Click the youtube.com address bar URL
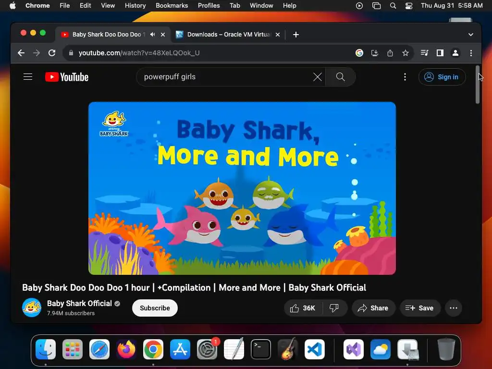 pyautogui.click(x=139, y=53)
